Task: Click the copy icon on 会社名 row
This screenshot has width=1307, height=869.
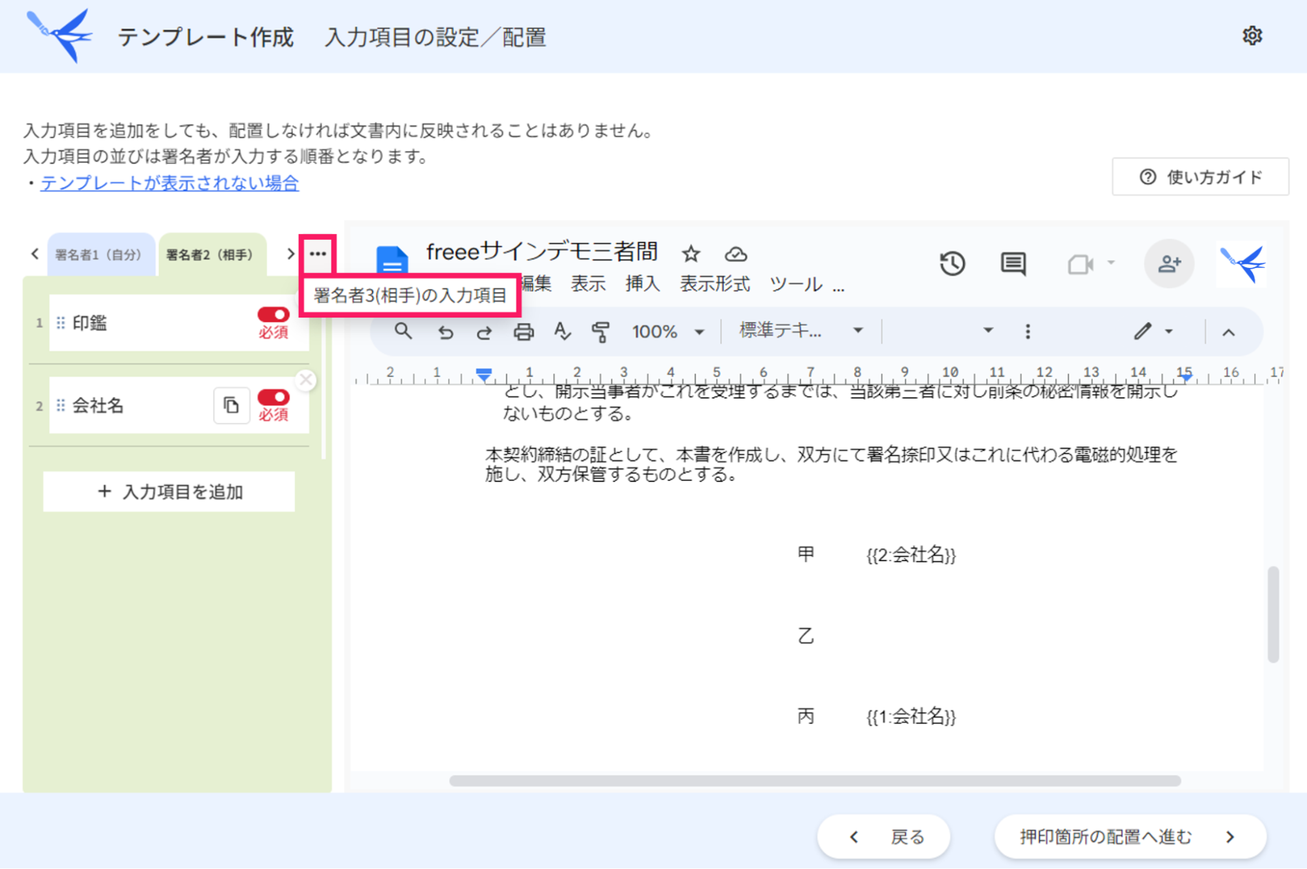Action: click(x=231, y=405)
